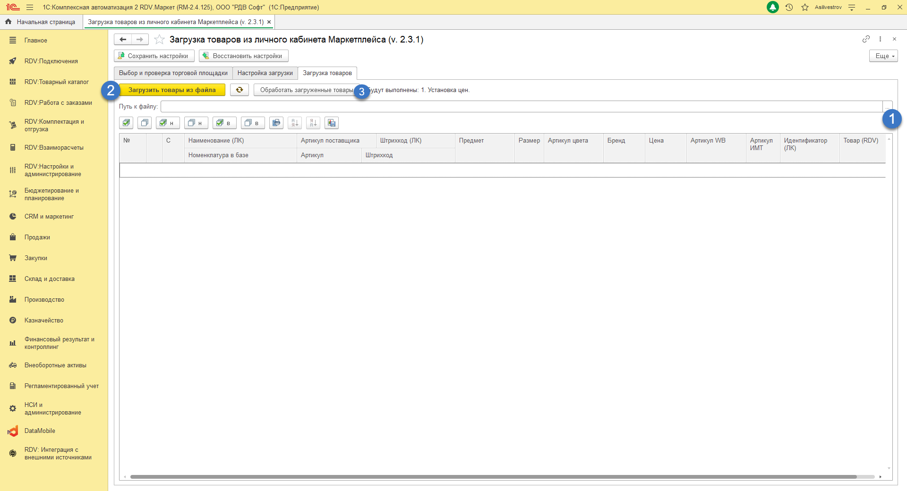Click the Товар (RDV) column header
907x491 pixels.
click(x=863, y=148)
